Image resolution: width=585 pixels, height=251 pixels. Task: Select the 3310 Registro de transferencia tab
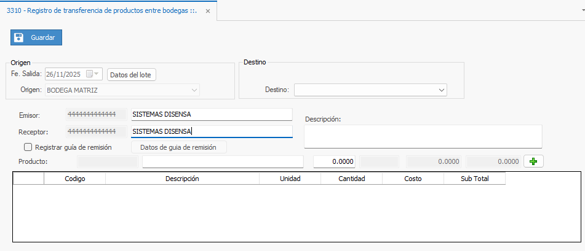pos(101,11)
